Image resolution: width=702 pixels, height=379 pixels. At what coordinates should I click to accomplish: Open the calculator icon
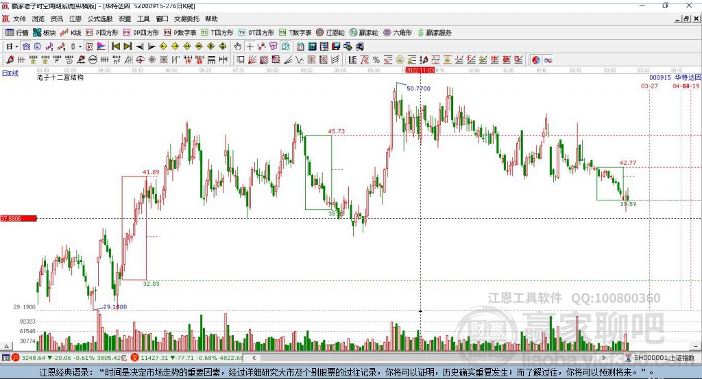coord(313,47)
